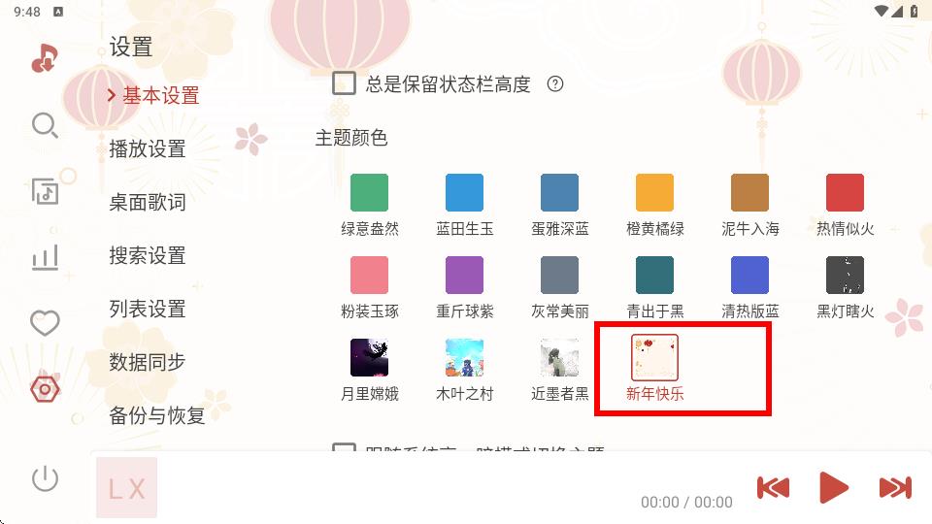Image resolution: width=932 pixels, height=524 pixels.
Task: Skip to the next track
Action: tap(895, 488)
